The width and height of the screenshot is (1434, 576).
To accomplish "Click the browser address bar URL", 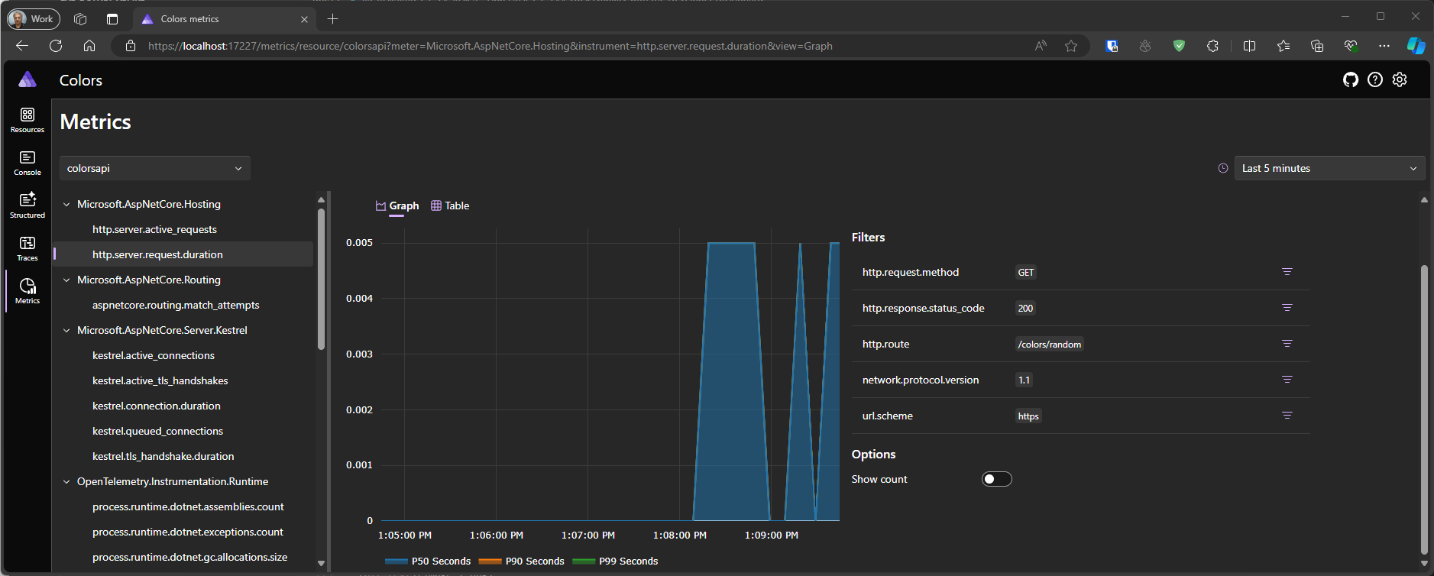I will [x=490, y=46].
